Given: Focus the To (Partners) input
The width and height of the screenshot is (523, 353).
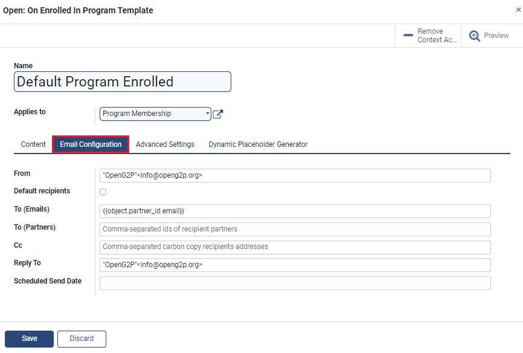Looking at the screenshot, I should pyautogui.click(x=295, y=230).
